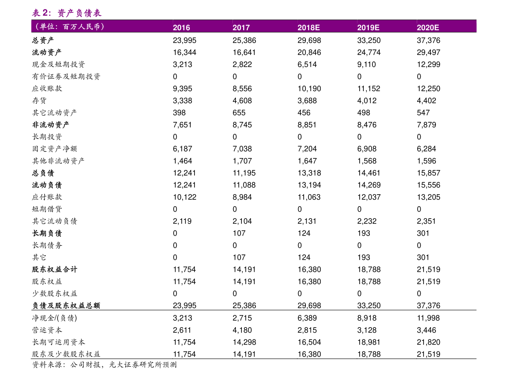The height and width of the screenshot is (377, 508).
Task: Select the 股东及少数股东权益 row label
Action: [66, 354]
